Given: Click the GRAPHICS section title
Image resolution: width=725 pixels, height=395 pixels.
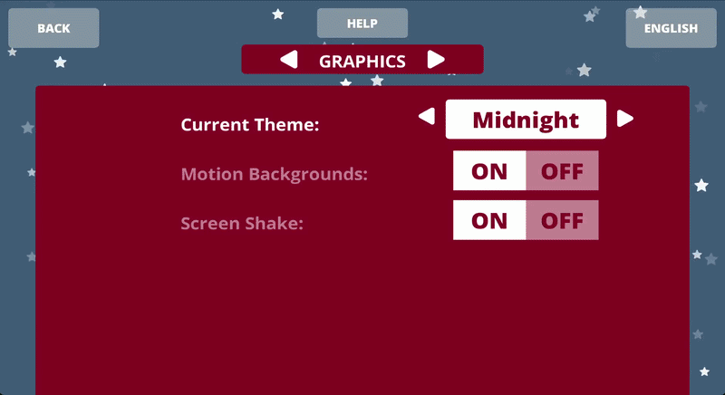Looking at the screenshot, I should [x=362, y=61].
